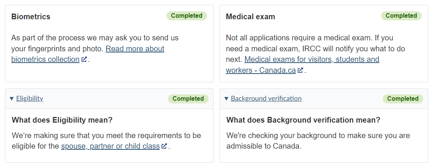The width and height of the screenshot is (432, 166).
Task: Click Eligibility Completed status badge
Action: [x=188, y=98]
